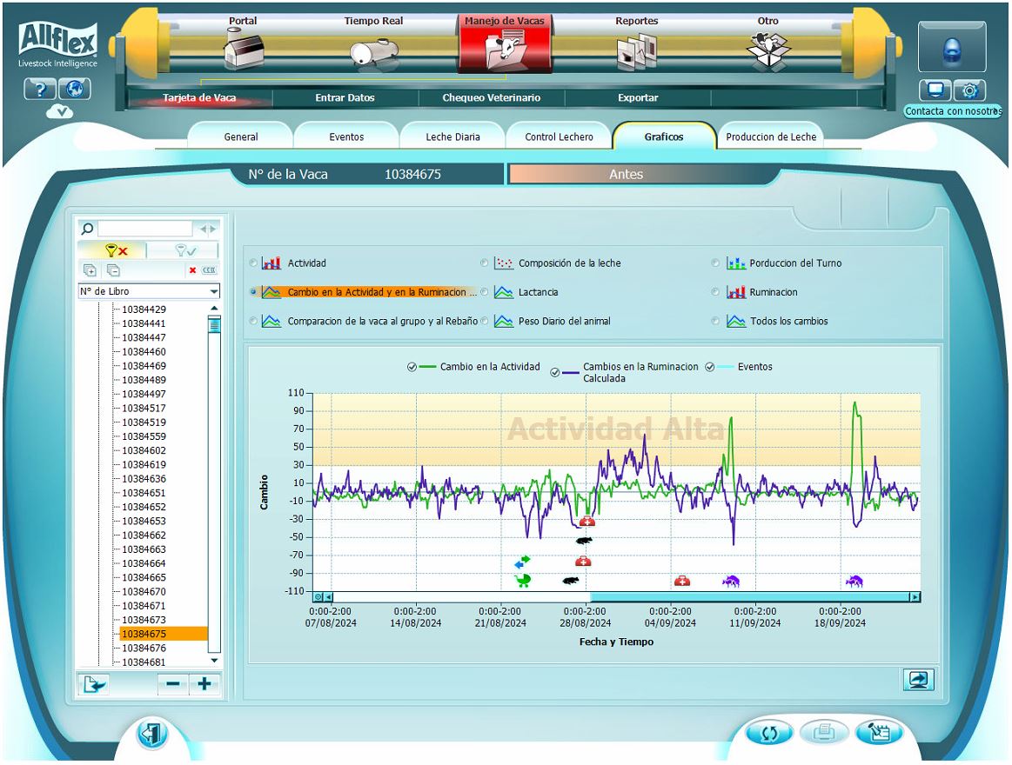This screenshot has width=1012, height=765.
Task: Select Peso Diario del animal radio button
Action: click(484, 322)
